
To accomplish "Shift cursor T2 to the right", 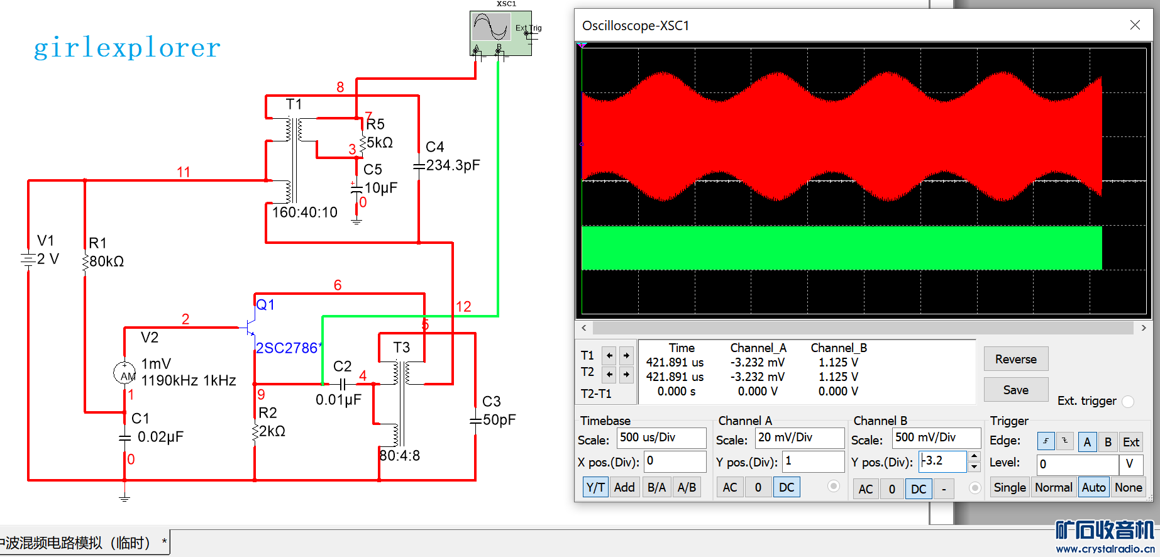I will [626, 375].
